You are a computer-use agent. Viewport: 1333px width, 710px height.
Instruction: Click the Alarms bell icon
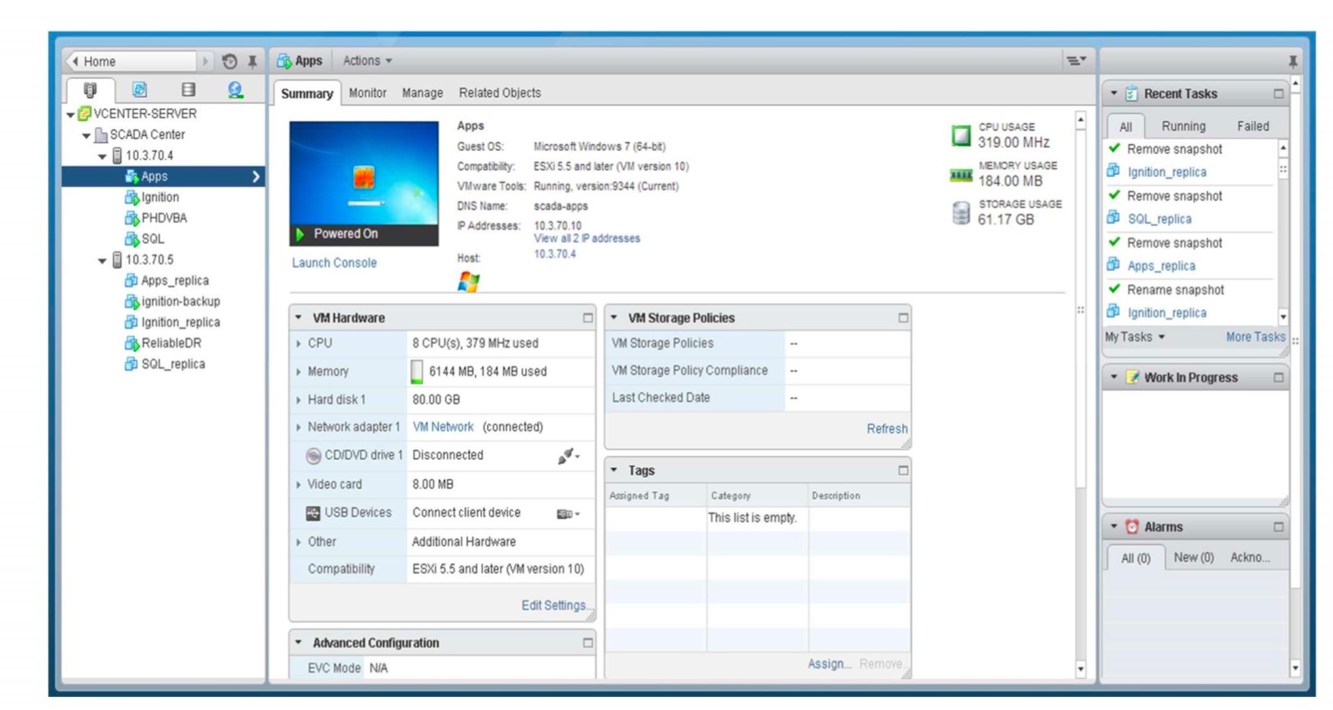coord(1132,527)
